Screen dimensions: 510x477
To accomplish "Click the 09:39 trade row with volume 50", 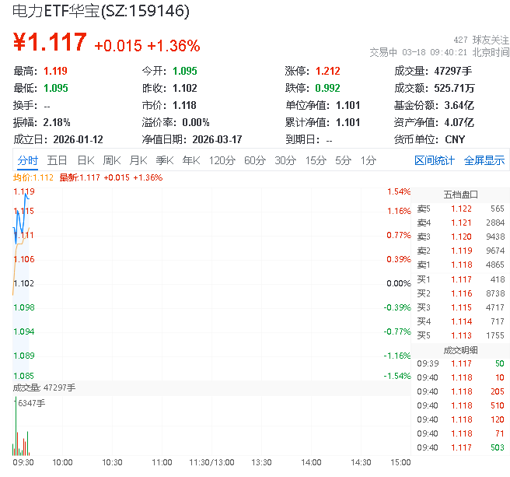I will (x=460, y=363).
